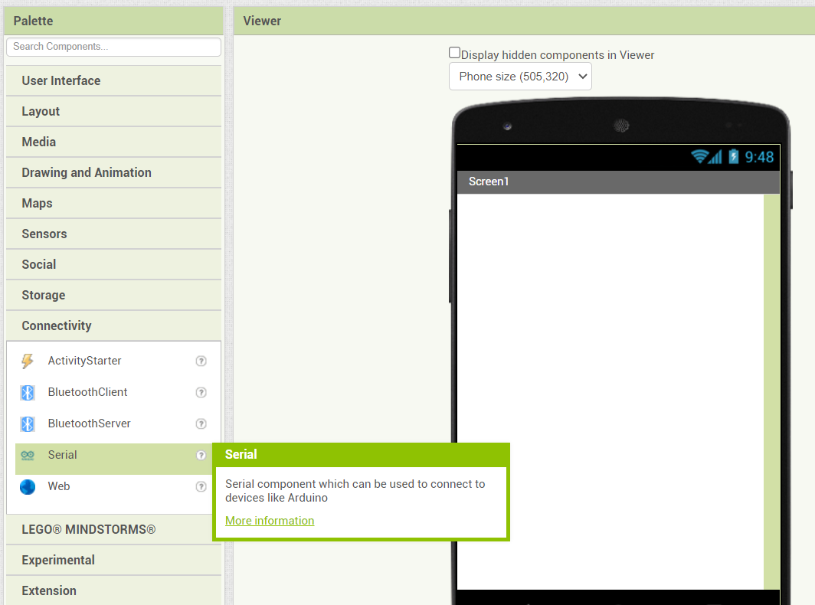Select the ActivityStarter component icon
The width and height of the screenshot is (815, 605).
point(28,361)
